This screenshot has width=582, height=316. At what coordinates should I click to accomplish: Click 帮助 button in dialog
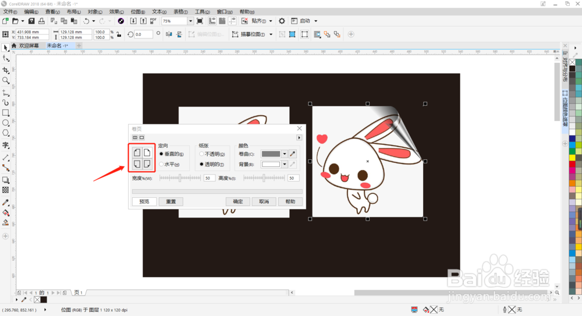point(290,201)
